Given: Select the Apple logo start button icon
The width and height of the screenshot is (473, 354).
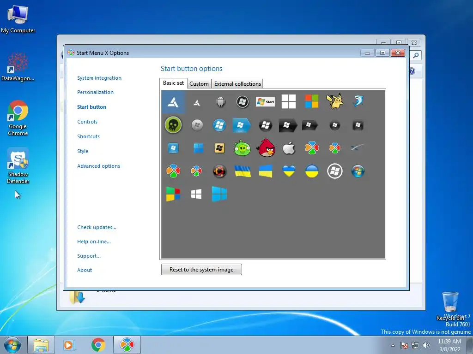Looking at the screenshot, I should pyautogui.click(x=289, y=148).
